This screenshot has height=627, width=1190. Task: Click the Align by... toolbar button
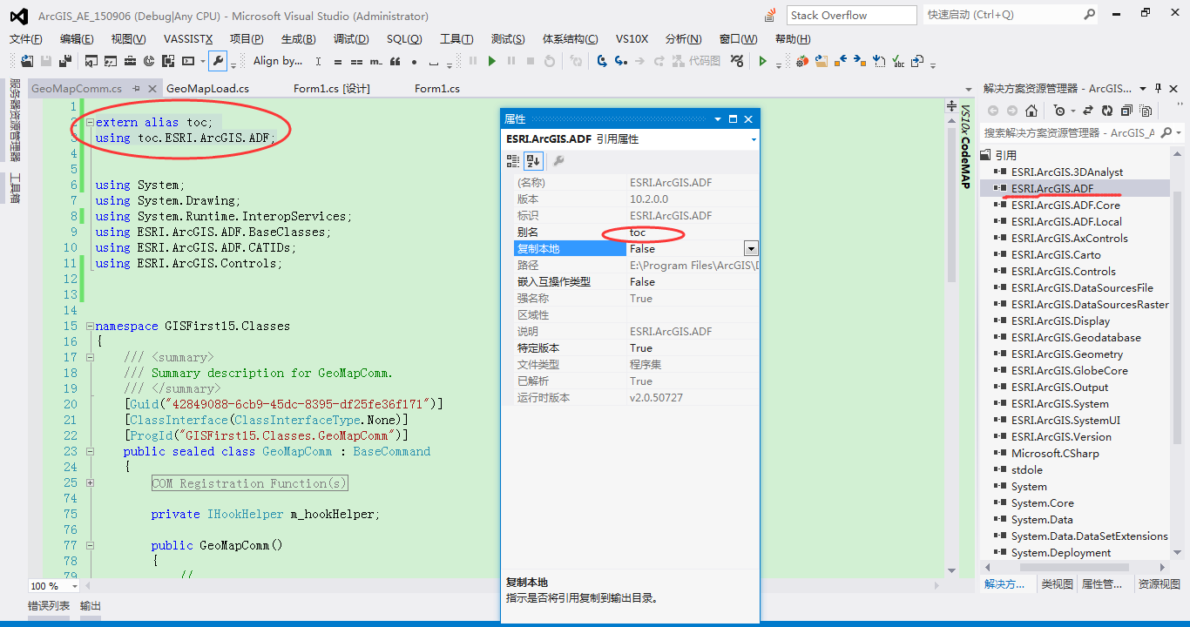click(278, 61)
